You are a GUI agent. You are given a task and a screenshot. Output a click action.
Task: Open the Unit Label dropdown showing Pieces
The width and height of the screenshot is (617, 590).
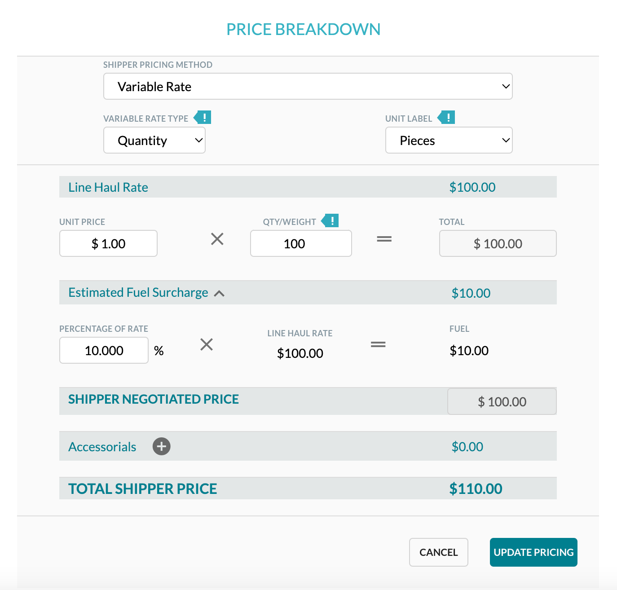(x=449, y=140)
